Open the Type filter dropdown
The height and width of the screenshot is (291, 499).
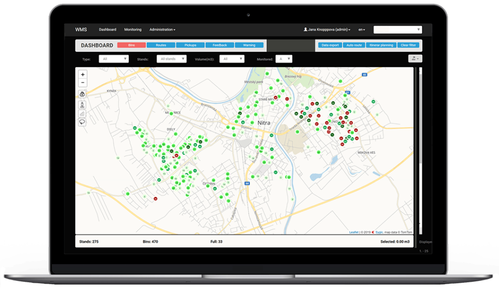pos(113,58)
